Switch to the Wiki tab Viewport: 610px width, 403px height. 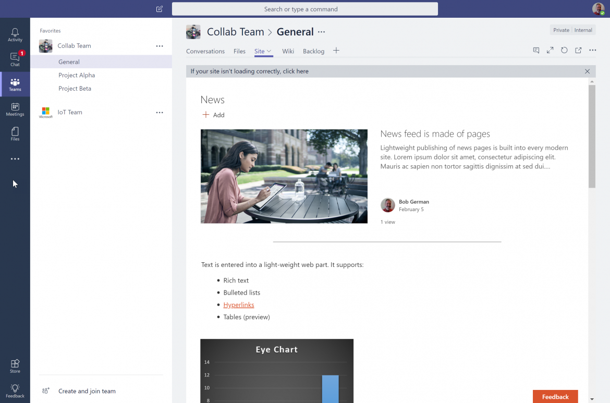[x=288, y=51]
